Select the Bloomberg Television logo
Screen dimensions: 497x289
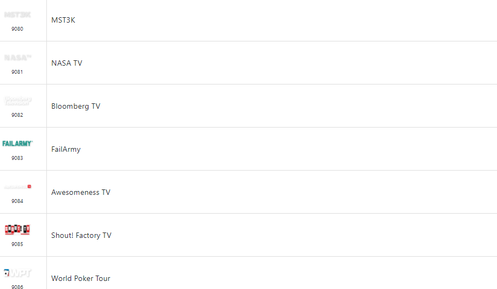tap(17, 101)
